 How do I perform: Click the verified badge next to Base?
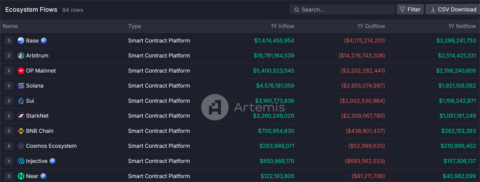tap(44, 40)
